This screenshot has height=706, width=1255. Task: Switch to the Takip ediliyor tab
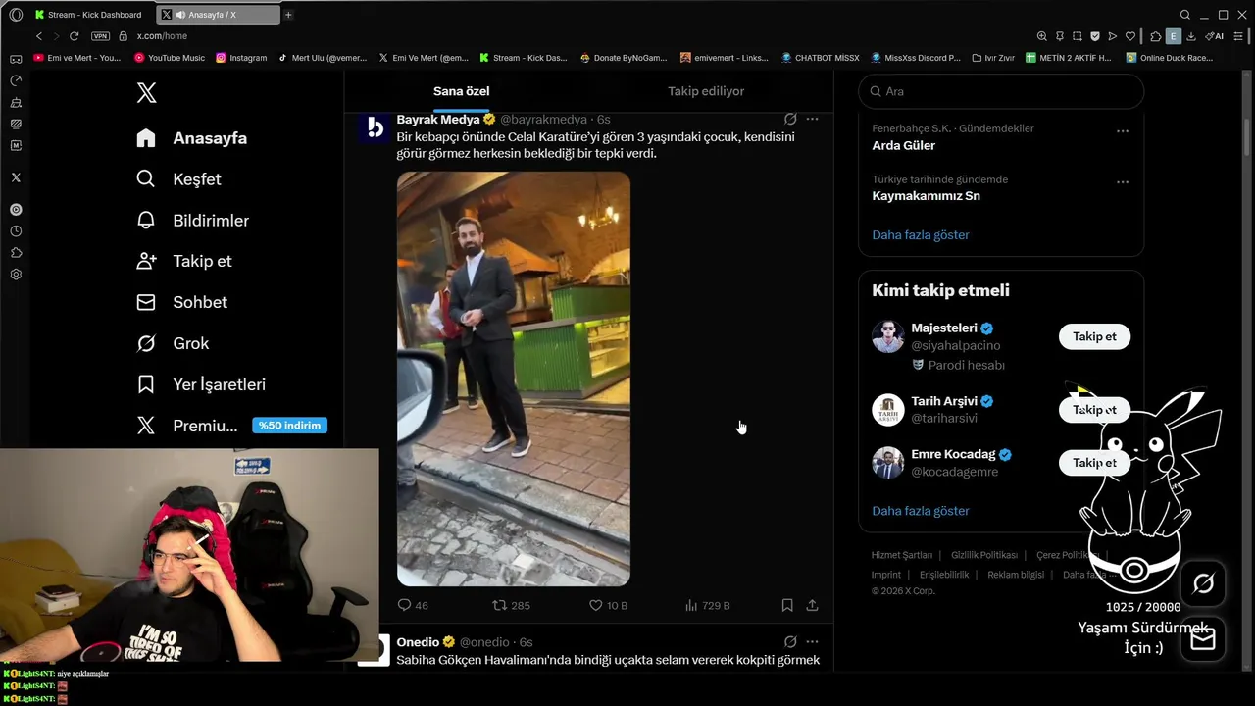[706, 91]
